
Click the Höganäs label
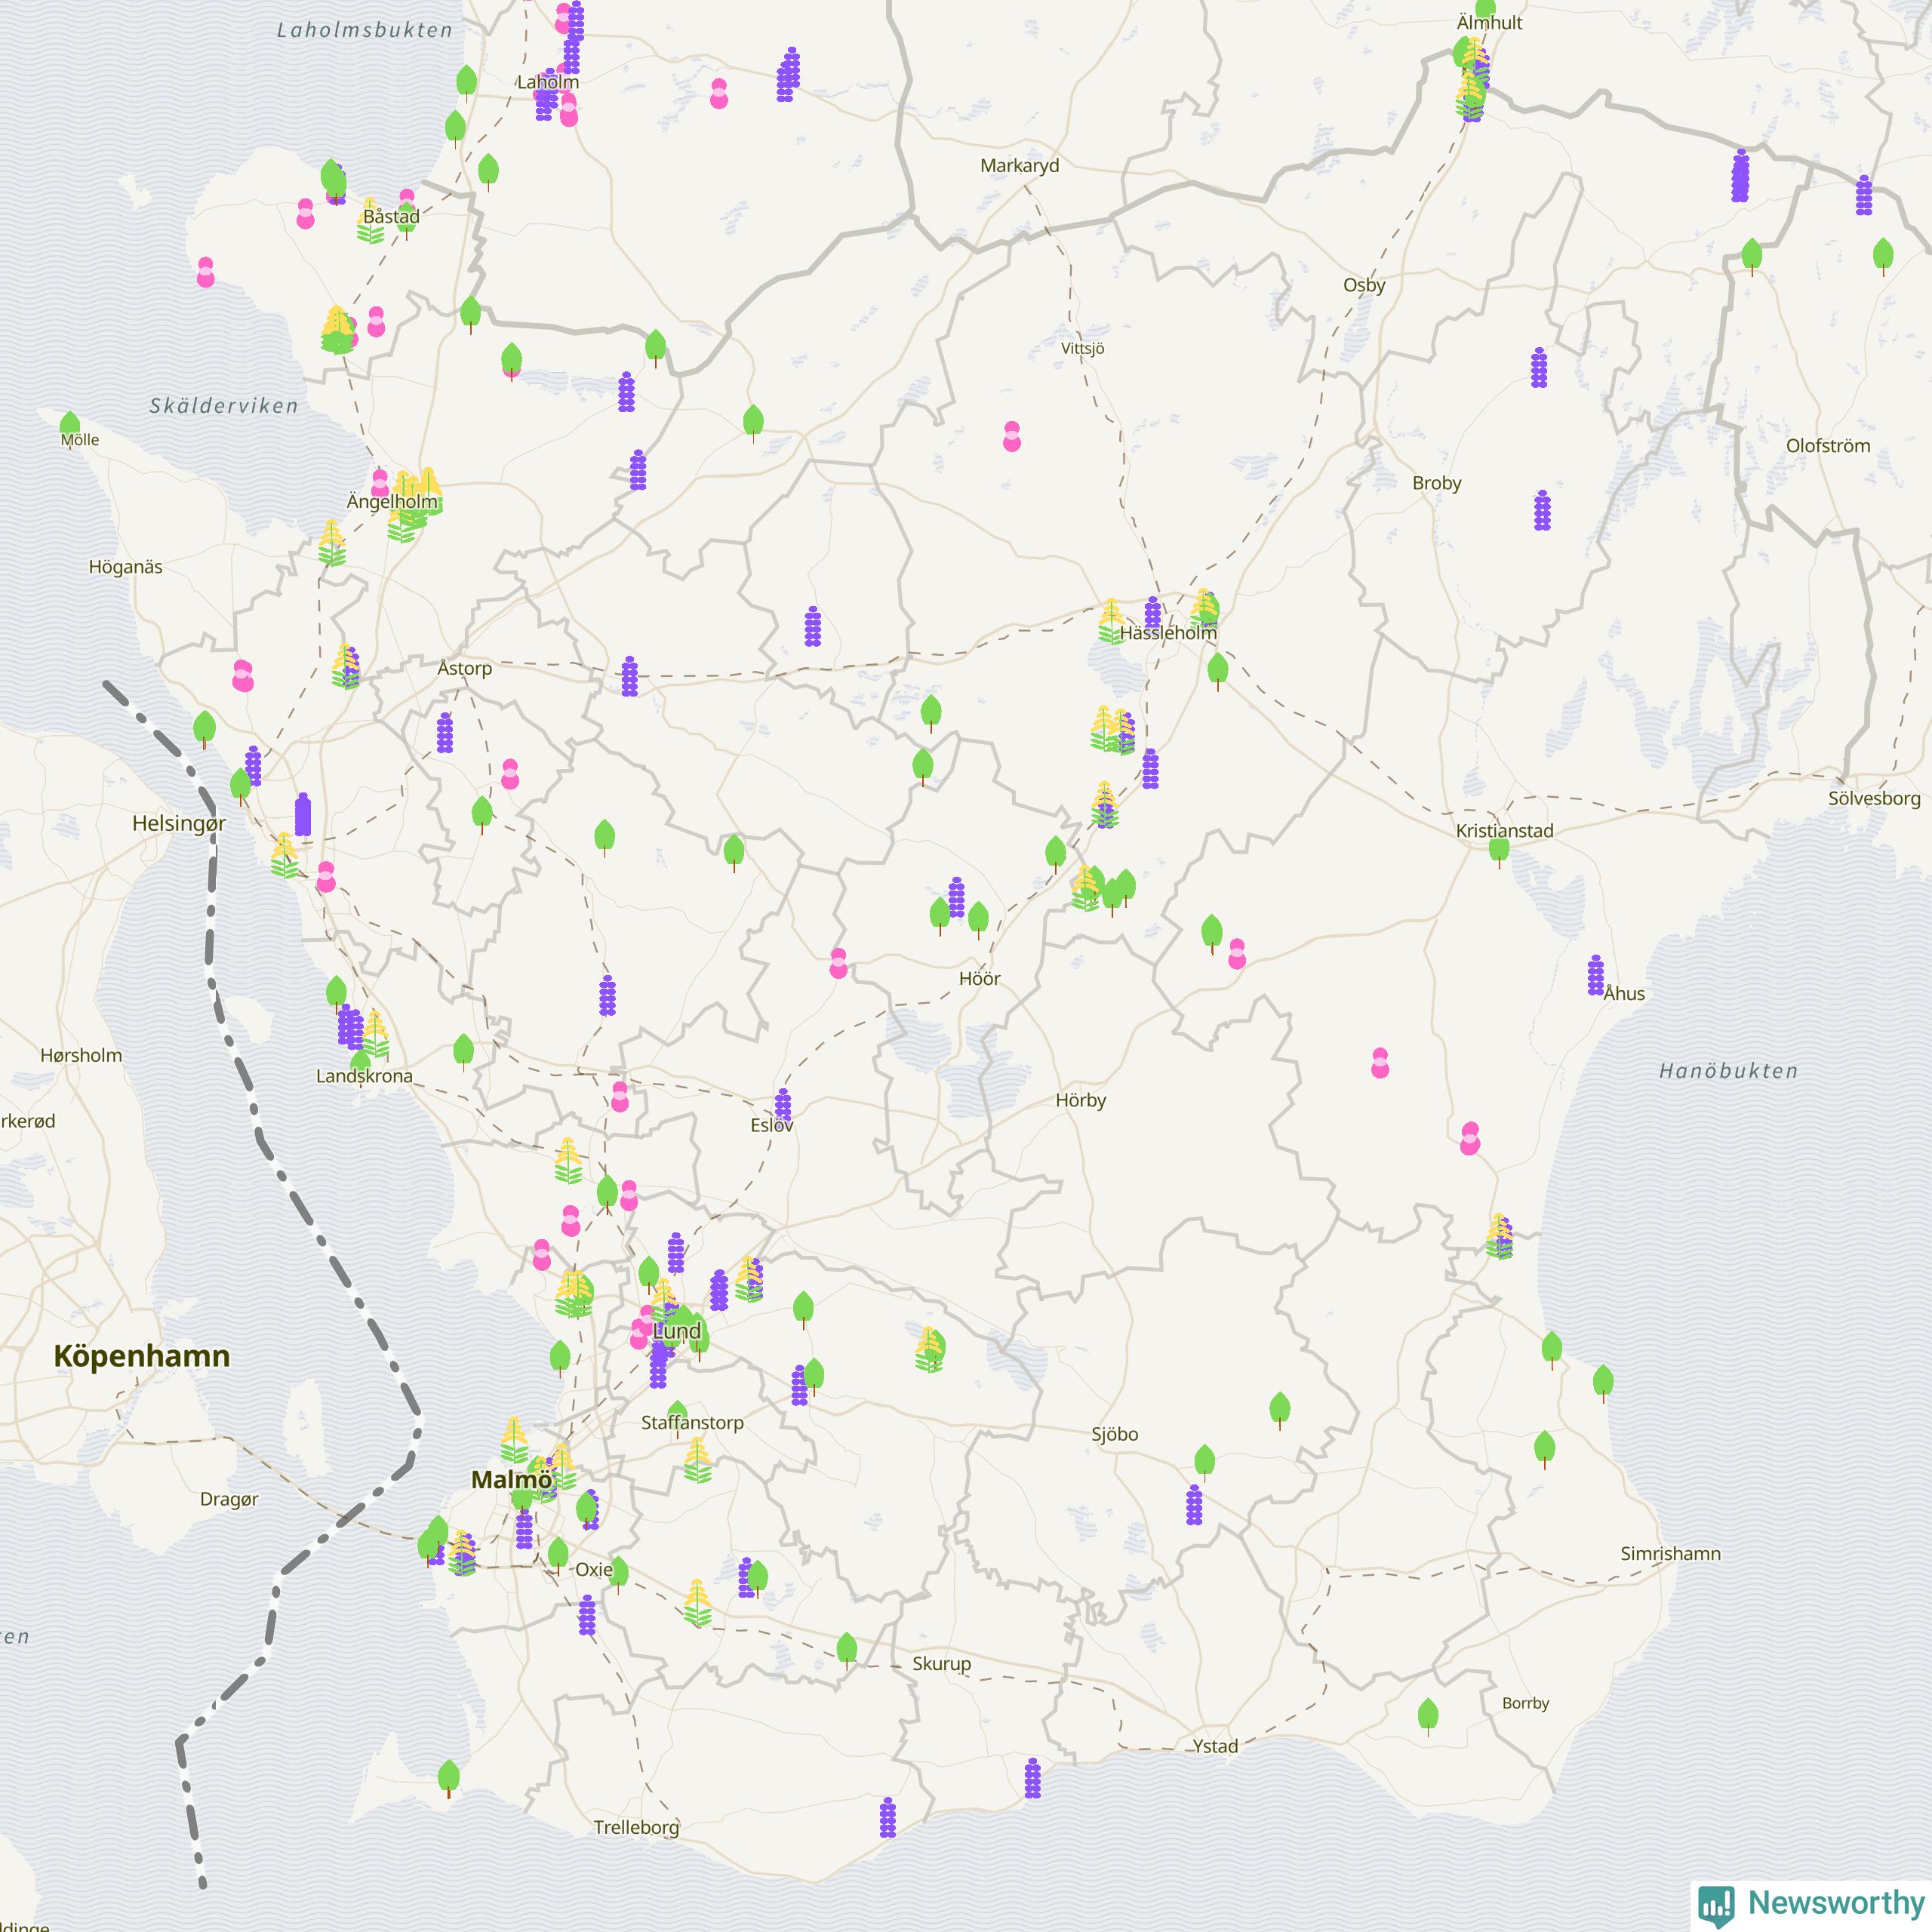click(x=125, y=567)
